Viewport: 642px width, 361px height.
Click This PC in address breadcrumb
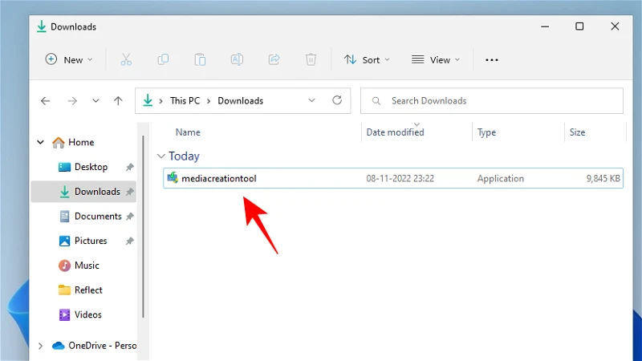tap(185, 101)
